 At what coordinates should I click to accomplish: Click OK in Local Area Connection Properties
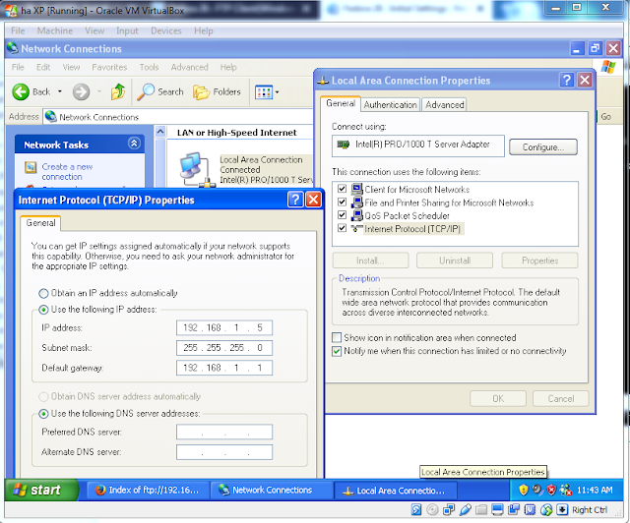[x=498, y=398]
